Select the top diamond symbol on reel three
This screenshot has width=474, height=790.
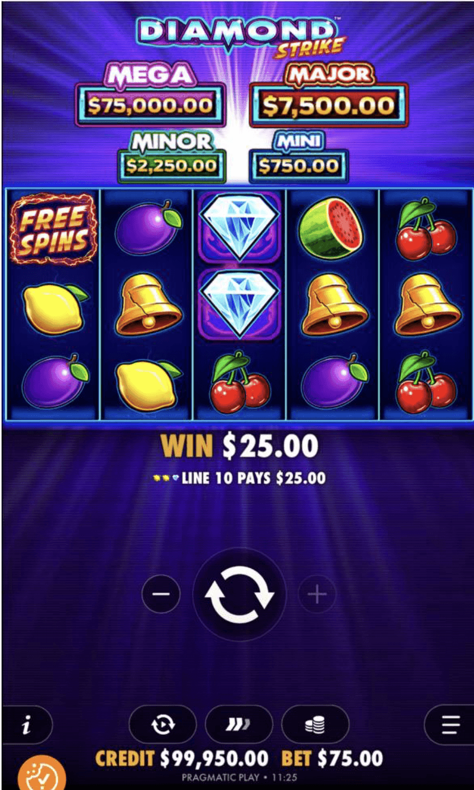pos(240,227)
